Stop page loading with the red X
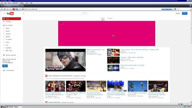This screenshot has width=192, height=108. coord(13,9)
